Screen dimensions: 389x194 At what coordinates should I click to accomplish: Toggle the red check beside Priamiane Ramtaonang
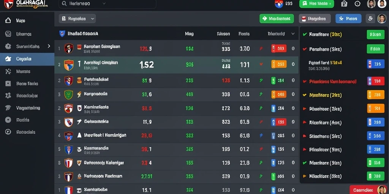305,81
